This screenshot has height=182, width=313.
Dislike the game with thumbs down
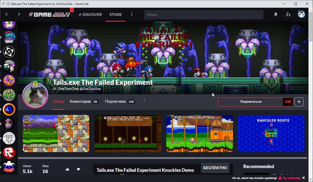[x=79, y=170]
